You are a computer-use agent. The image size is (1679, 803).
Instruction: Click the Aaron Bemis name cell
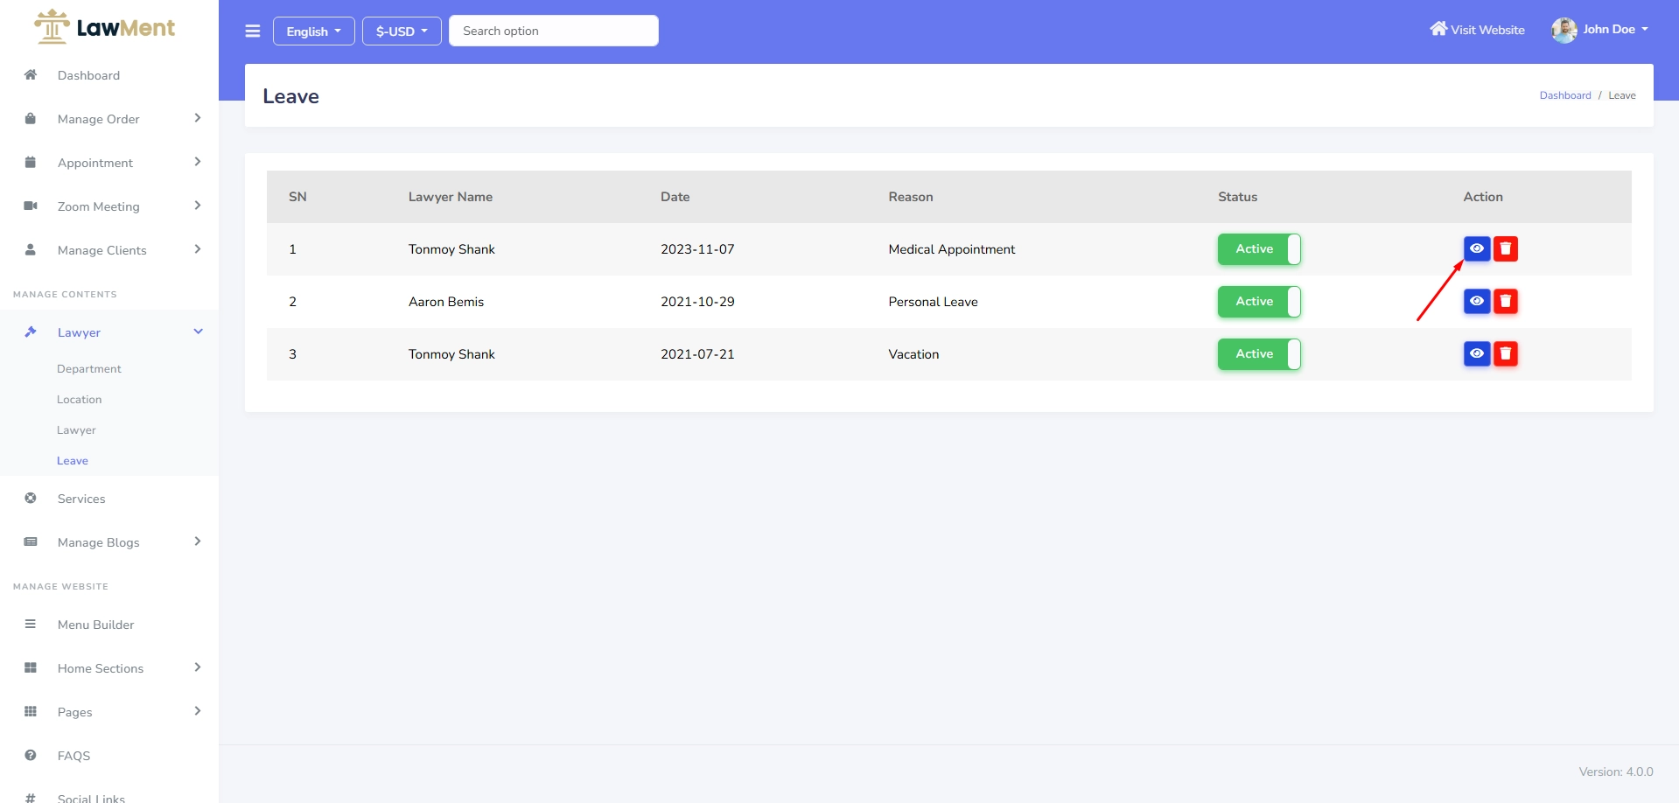[446, 302]
